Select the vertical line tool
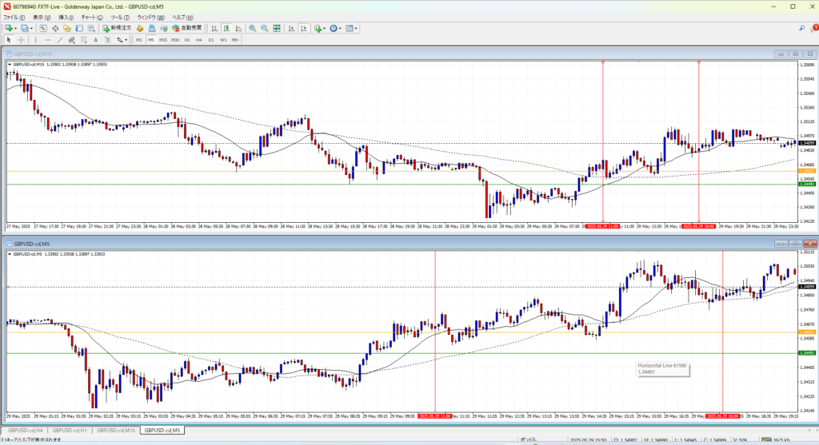The width and height of the screenshot is (819, 445). 36,40
